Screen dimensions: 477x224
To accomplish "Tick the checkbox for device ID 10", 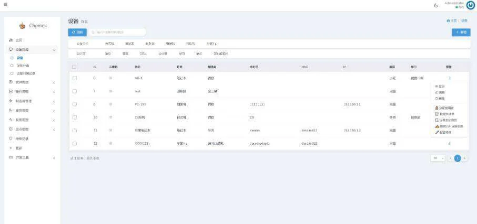I will pos(75,118).
